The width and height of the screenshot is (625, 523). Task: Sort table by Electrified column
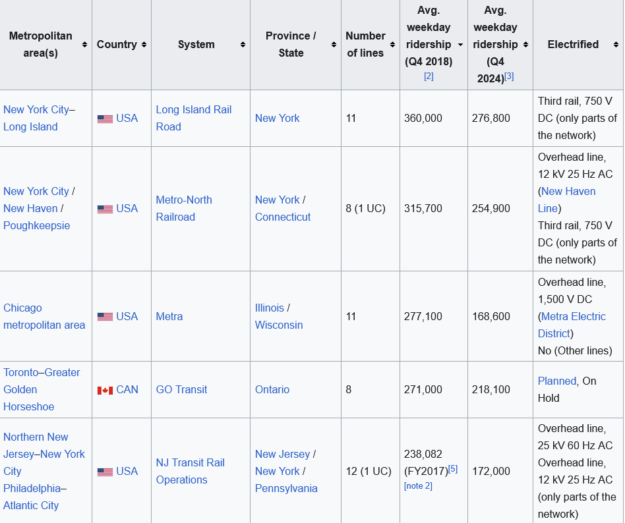click(616, 45)
